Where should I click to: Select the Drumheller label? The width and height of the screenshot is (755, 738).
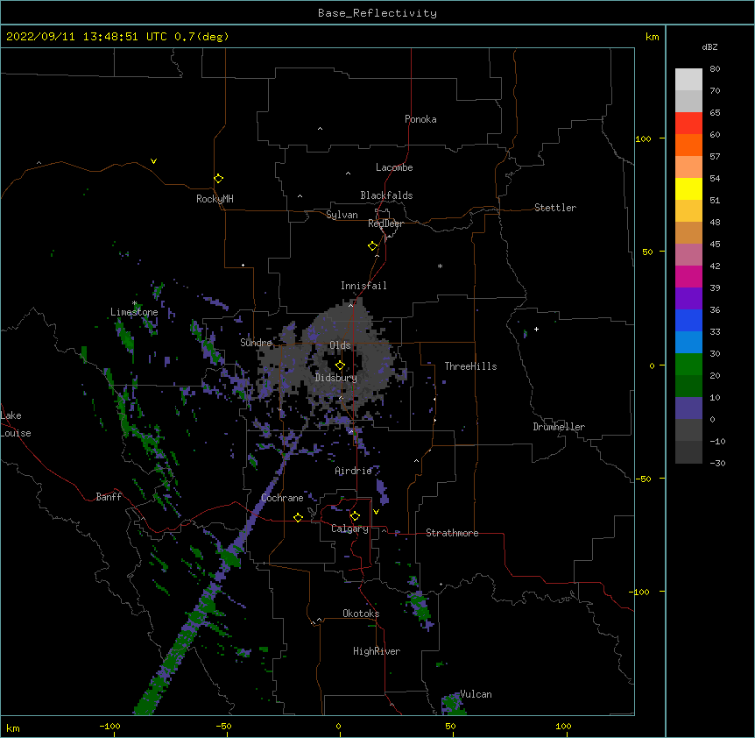pos(559,427)
